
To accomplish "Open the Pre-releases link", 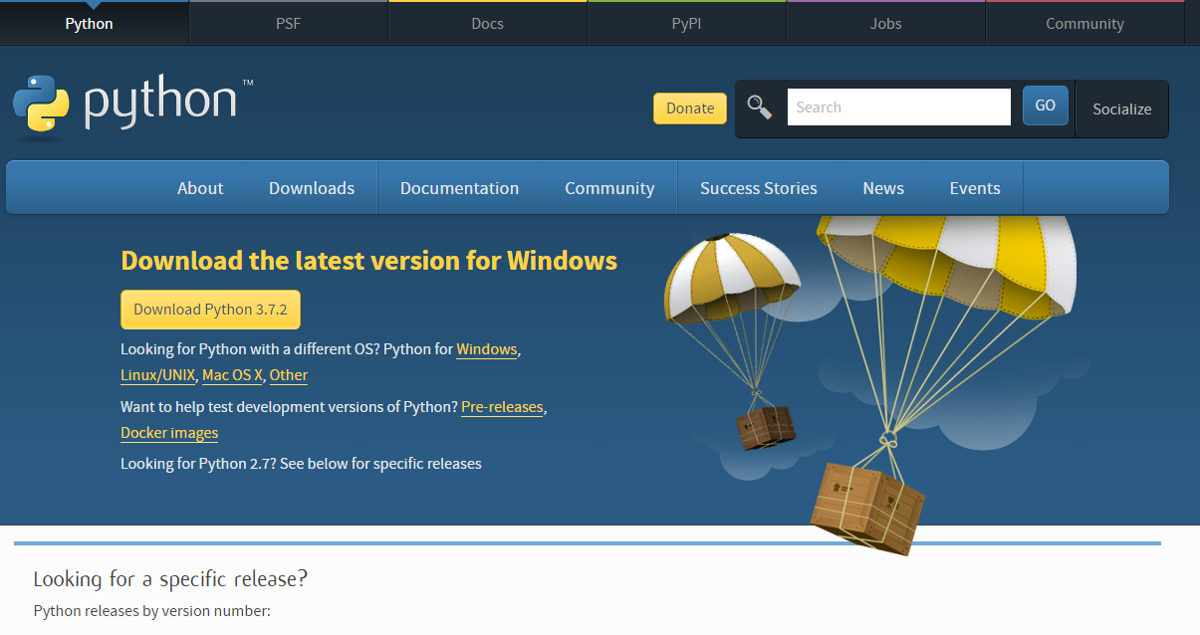I will click(502, 407).
